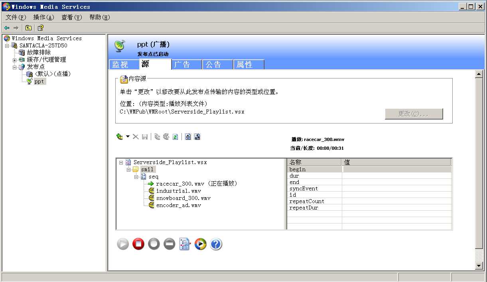Click the large ppt broadcast header icon
The width and height of the screenshot is (487, 282).
click(120, 46)
